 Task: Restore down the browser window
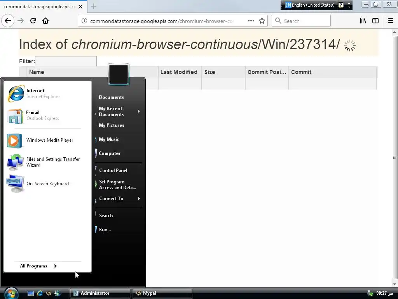tap(376, 5)
